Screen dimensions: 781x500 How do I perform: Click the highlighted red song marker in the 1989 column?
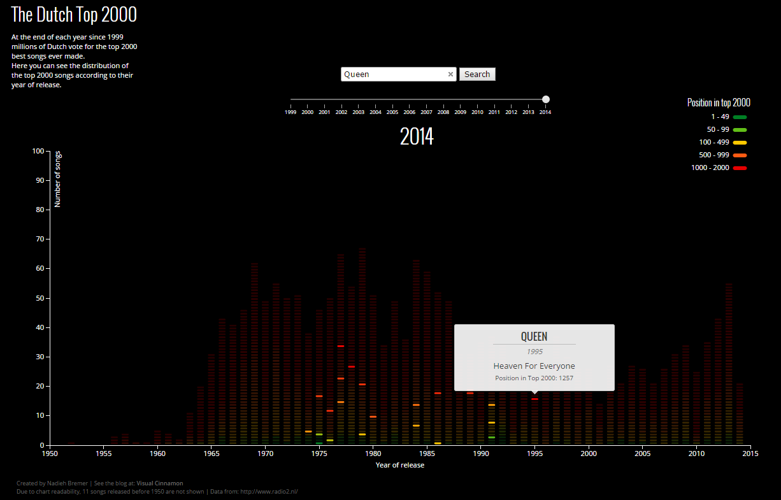coord(470,394)
